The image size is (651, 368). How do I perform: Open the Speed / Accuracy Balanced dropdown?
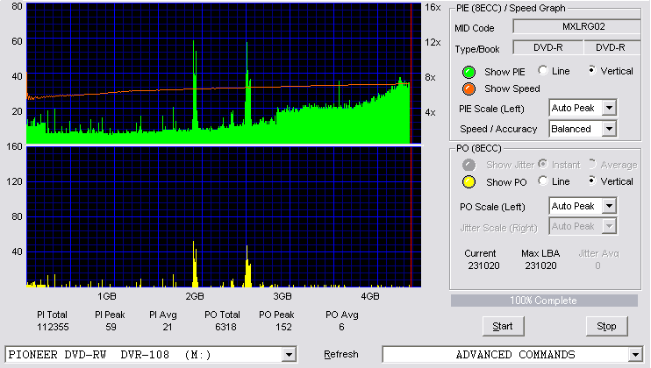tap(609, 129)
